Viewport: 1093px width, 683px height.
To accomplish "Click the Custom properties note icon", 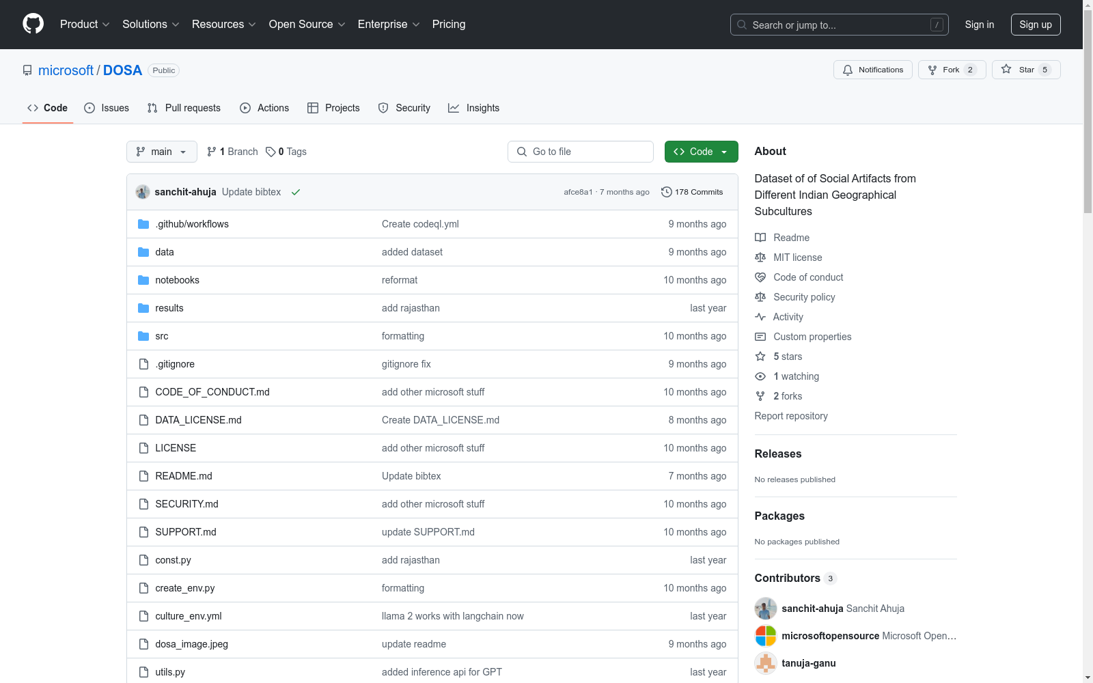I will click(760, 337).
